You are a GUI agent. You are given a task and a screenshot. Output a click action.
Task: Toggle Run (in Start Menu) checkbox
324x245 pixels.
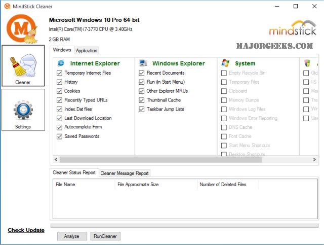(x=142, y=82)
